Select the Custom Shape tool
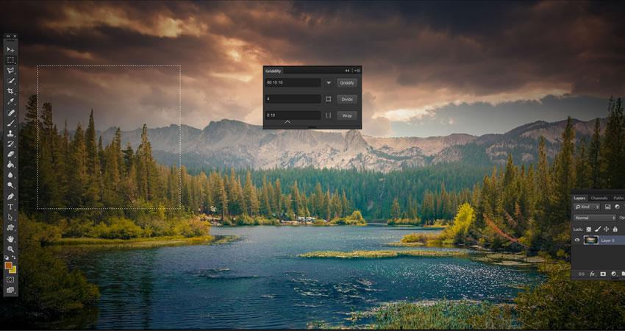 click(10, 228)
